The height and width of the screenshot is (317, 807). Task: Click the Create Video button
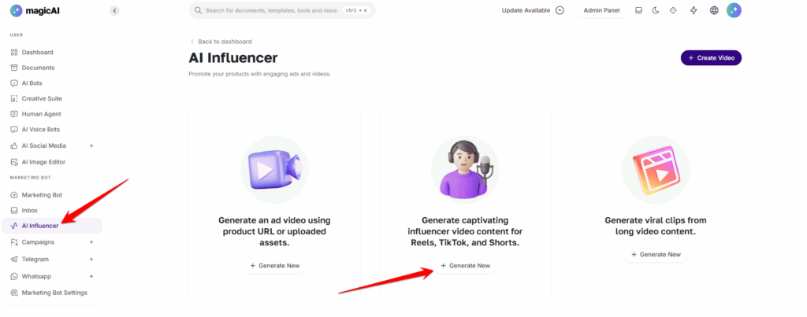[712, 58]
